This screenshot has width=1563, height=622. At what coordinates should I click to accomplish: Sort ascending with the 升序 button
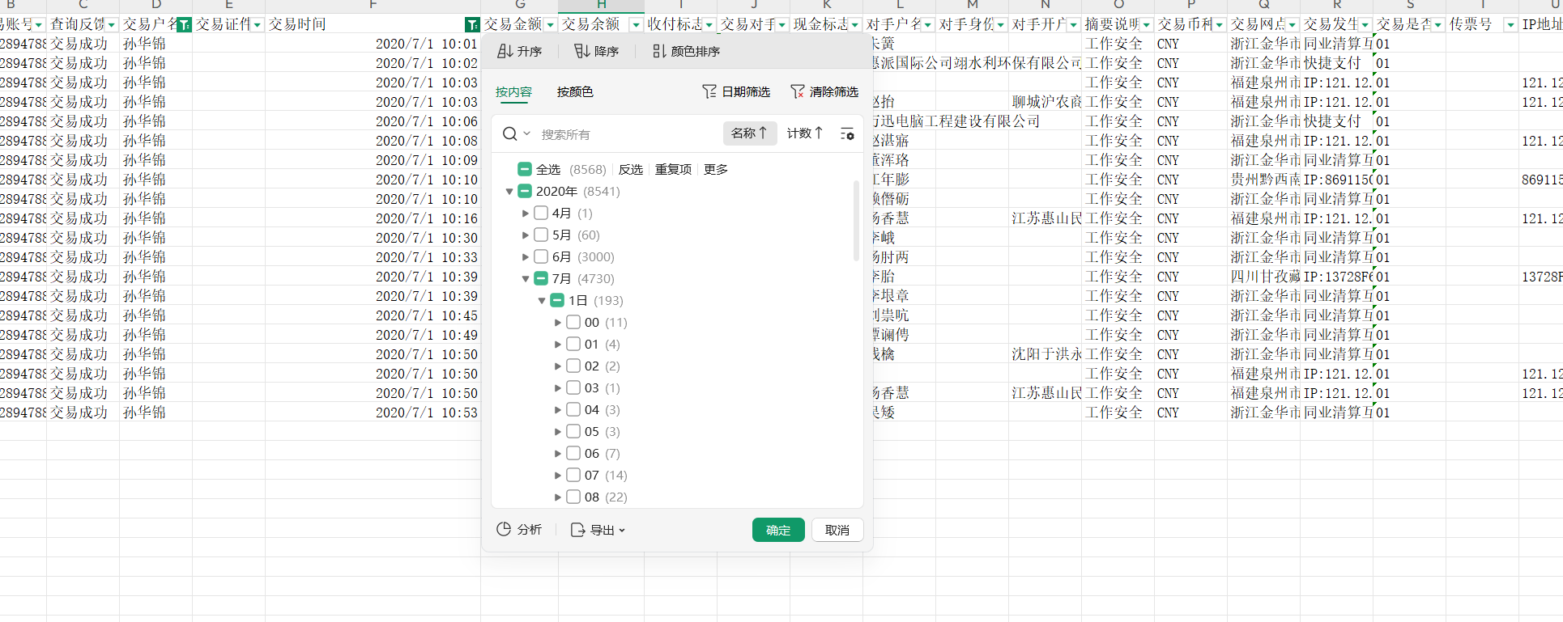519,51
